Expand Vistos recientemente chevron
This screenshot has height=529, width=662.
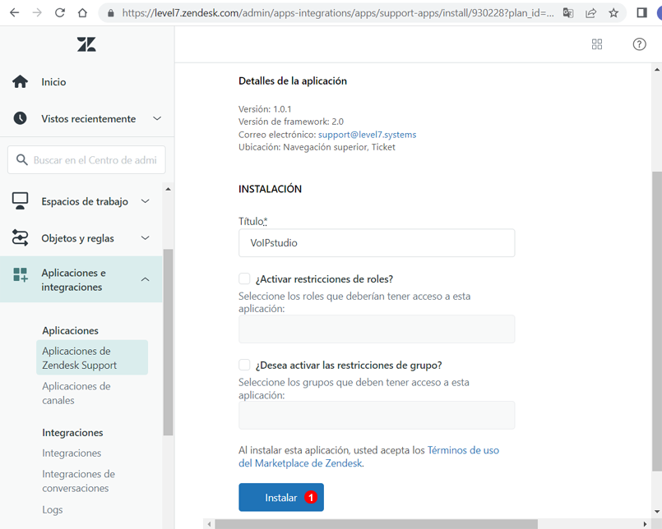click(157, 118)
